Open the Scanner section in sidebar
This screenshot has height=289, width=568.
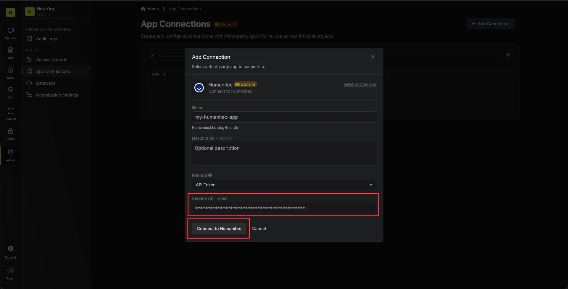10,114
